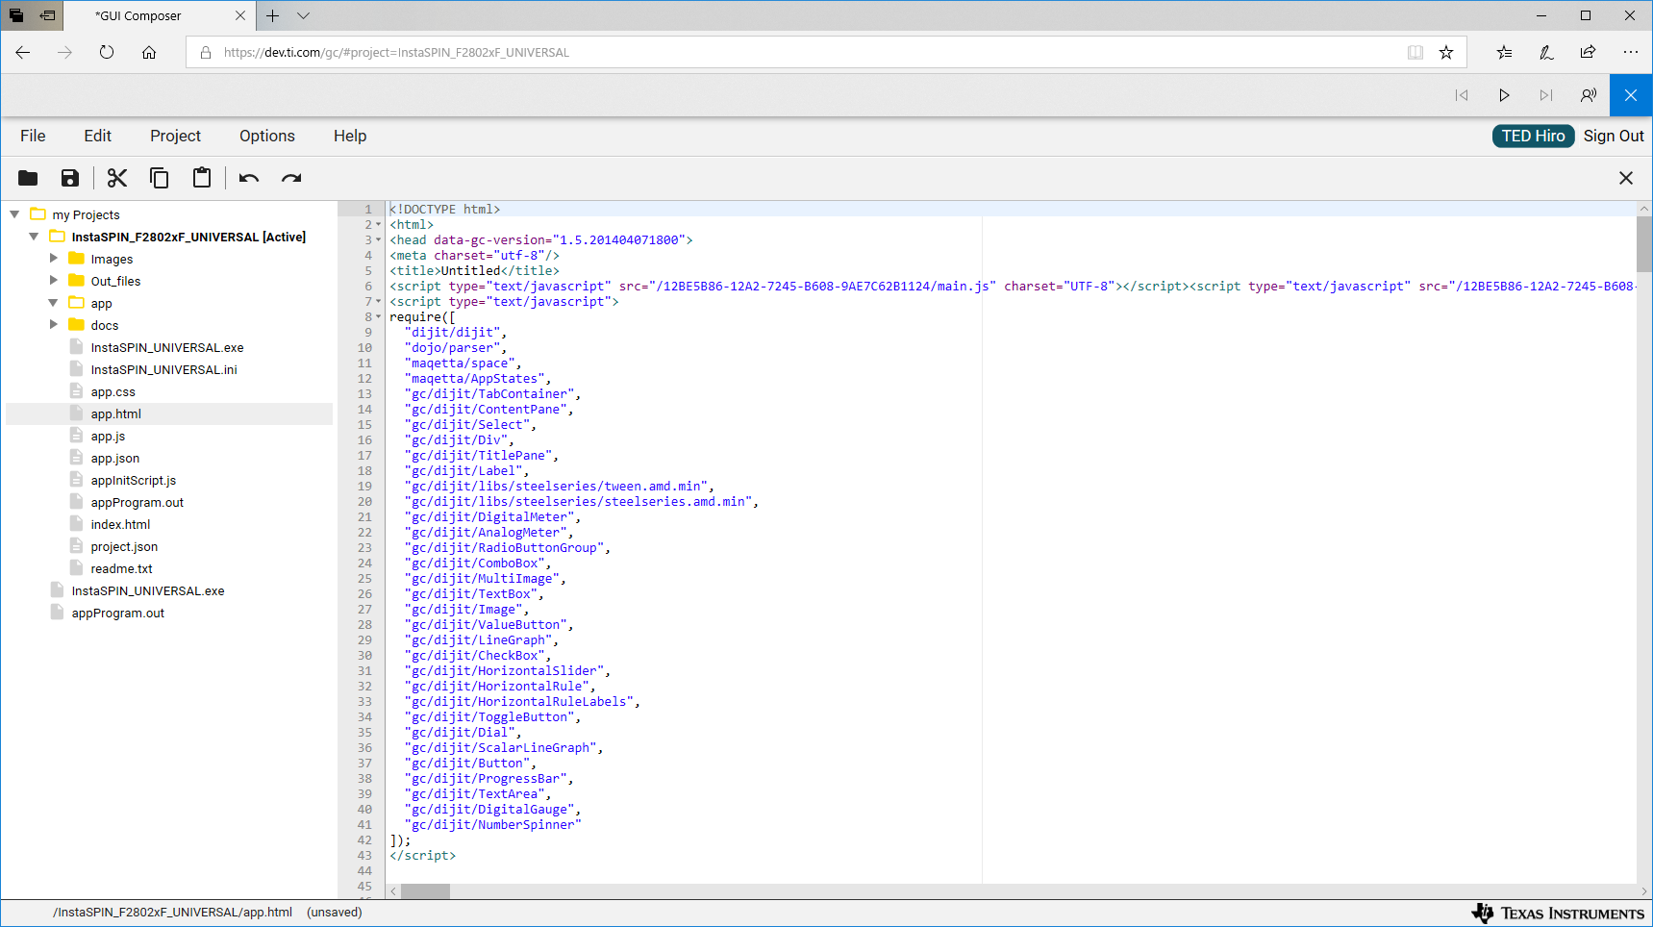Viewport: 1653px width, 927px height.
Task: Expand the Images folder
Action: coord(54,259)
